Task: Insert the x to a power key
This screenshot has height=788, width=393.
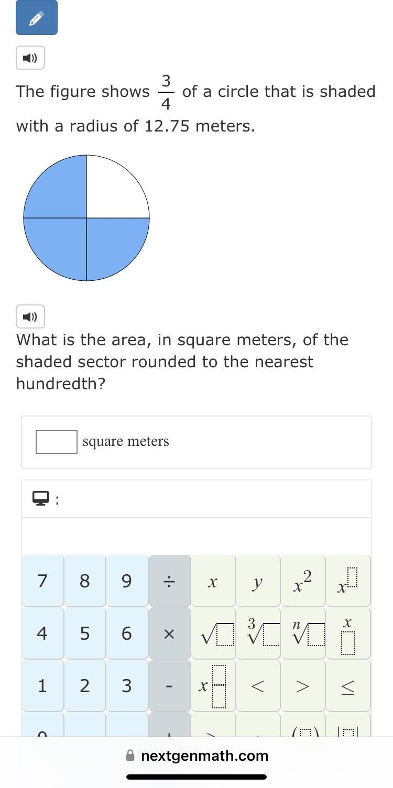Action: [348, 581]
